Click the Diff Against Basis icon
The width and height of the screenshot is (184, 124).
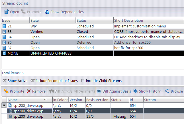pos(99,91)
